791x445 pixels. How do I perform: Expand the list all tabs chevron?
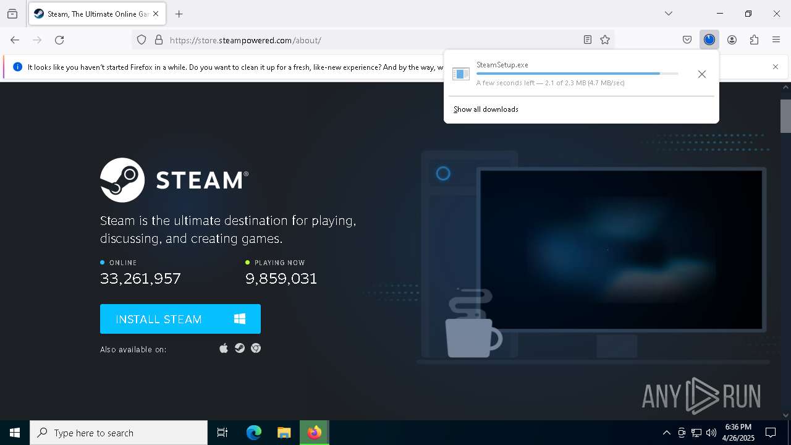click(669, 14)
